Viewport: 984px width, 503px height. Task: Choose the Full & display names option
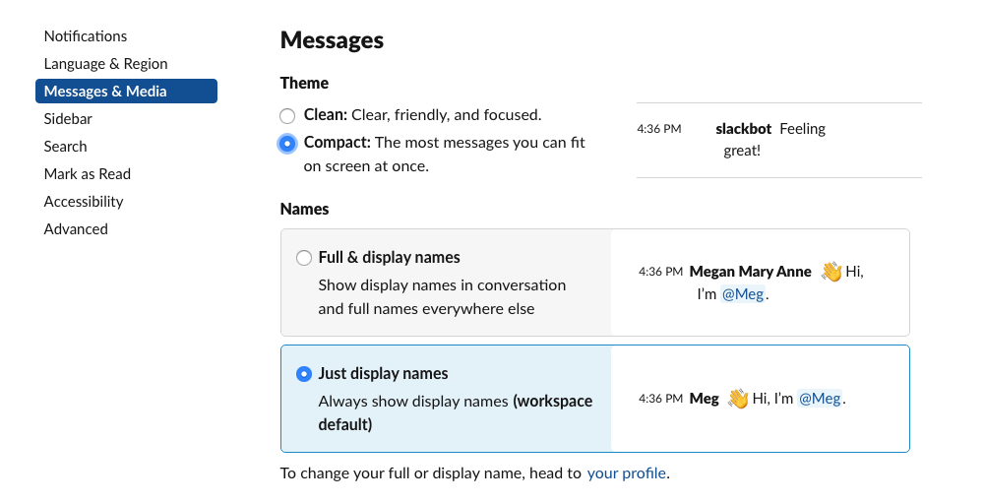[x=304, y=258]
